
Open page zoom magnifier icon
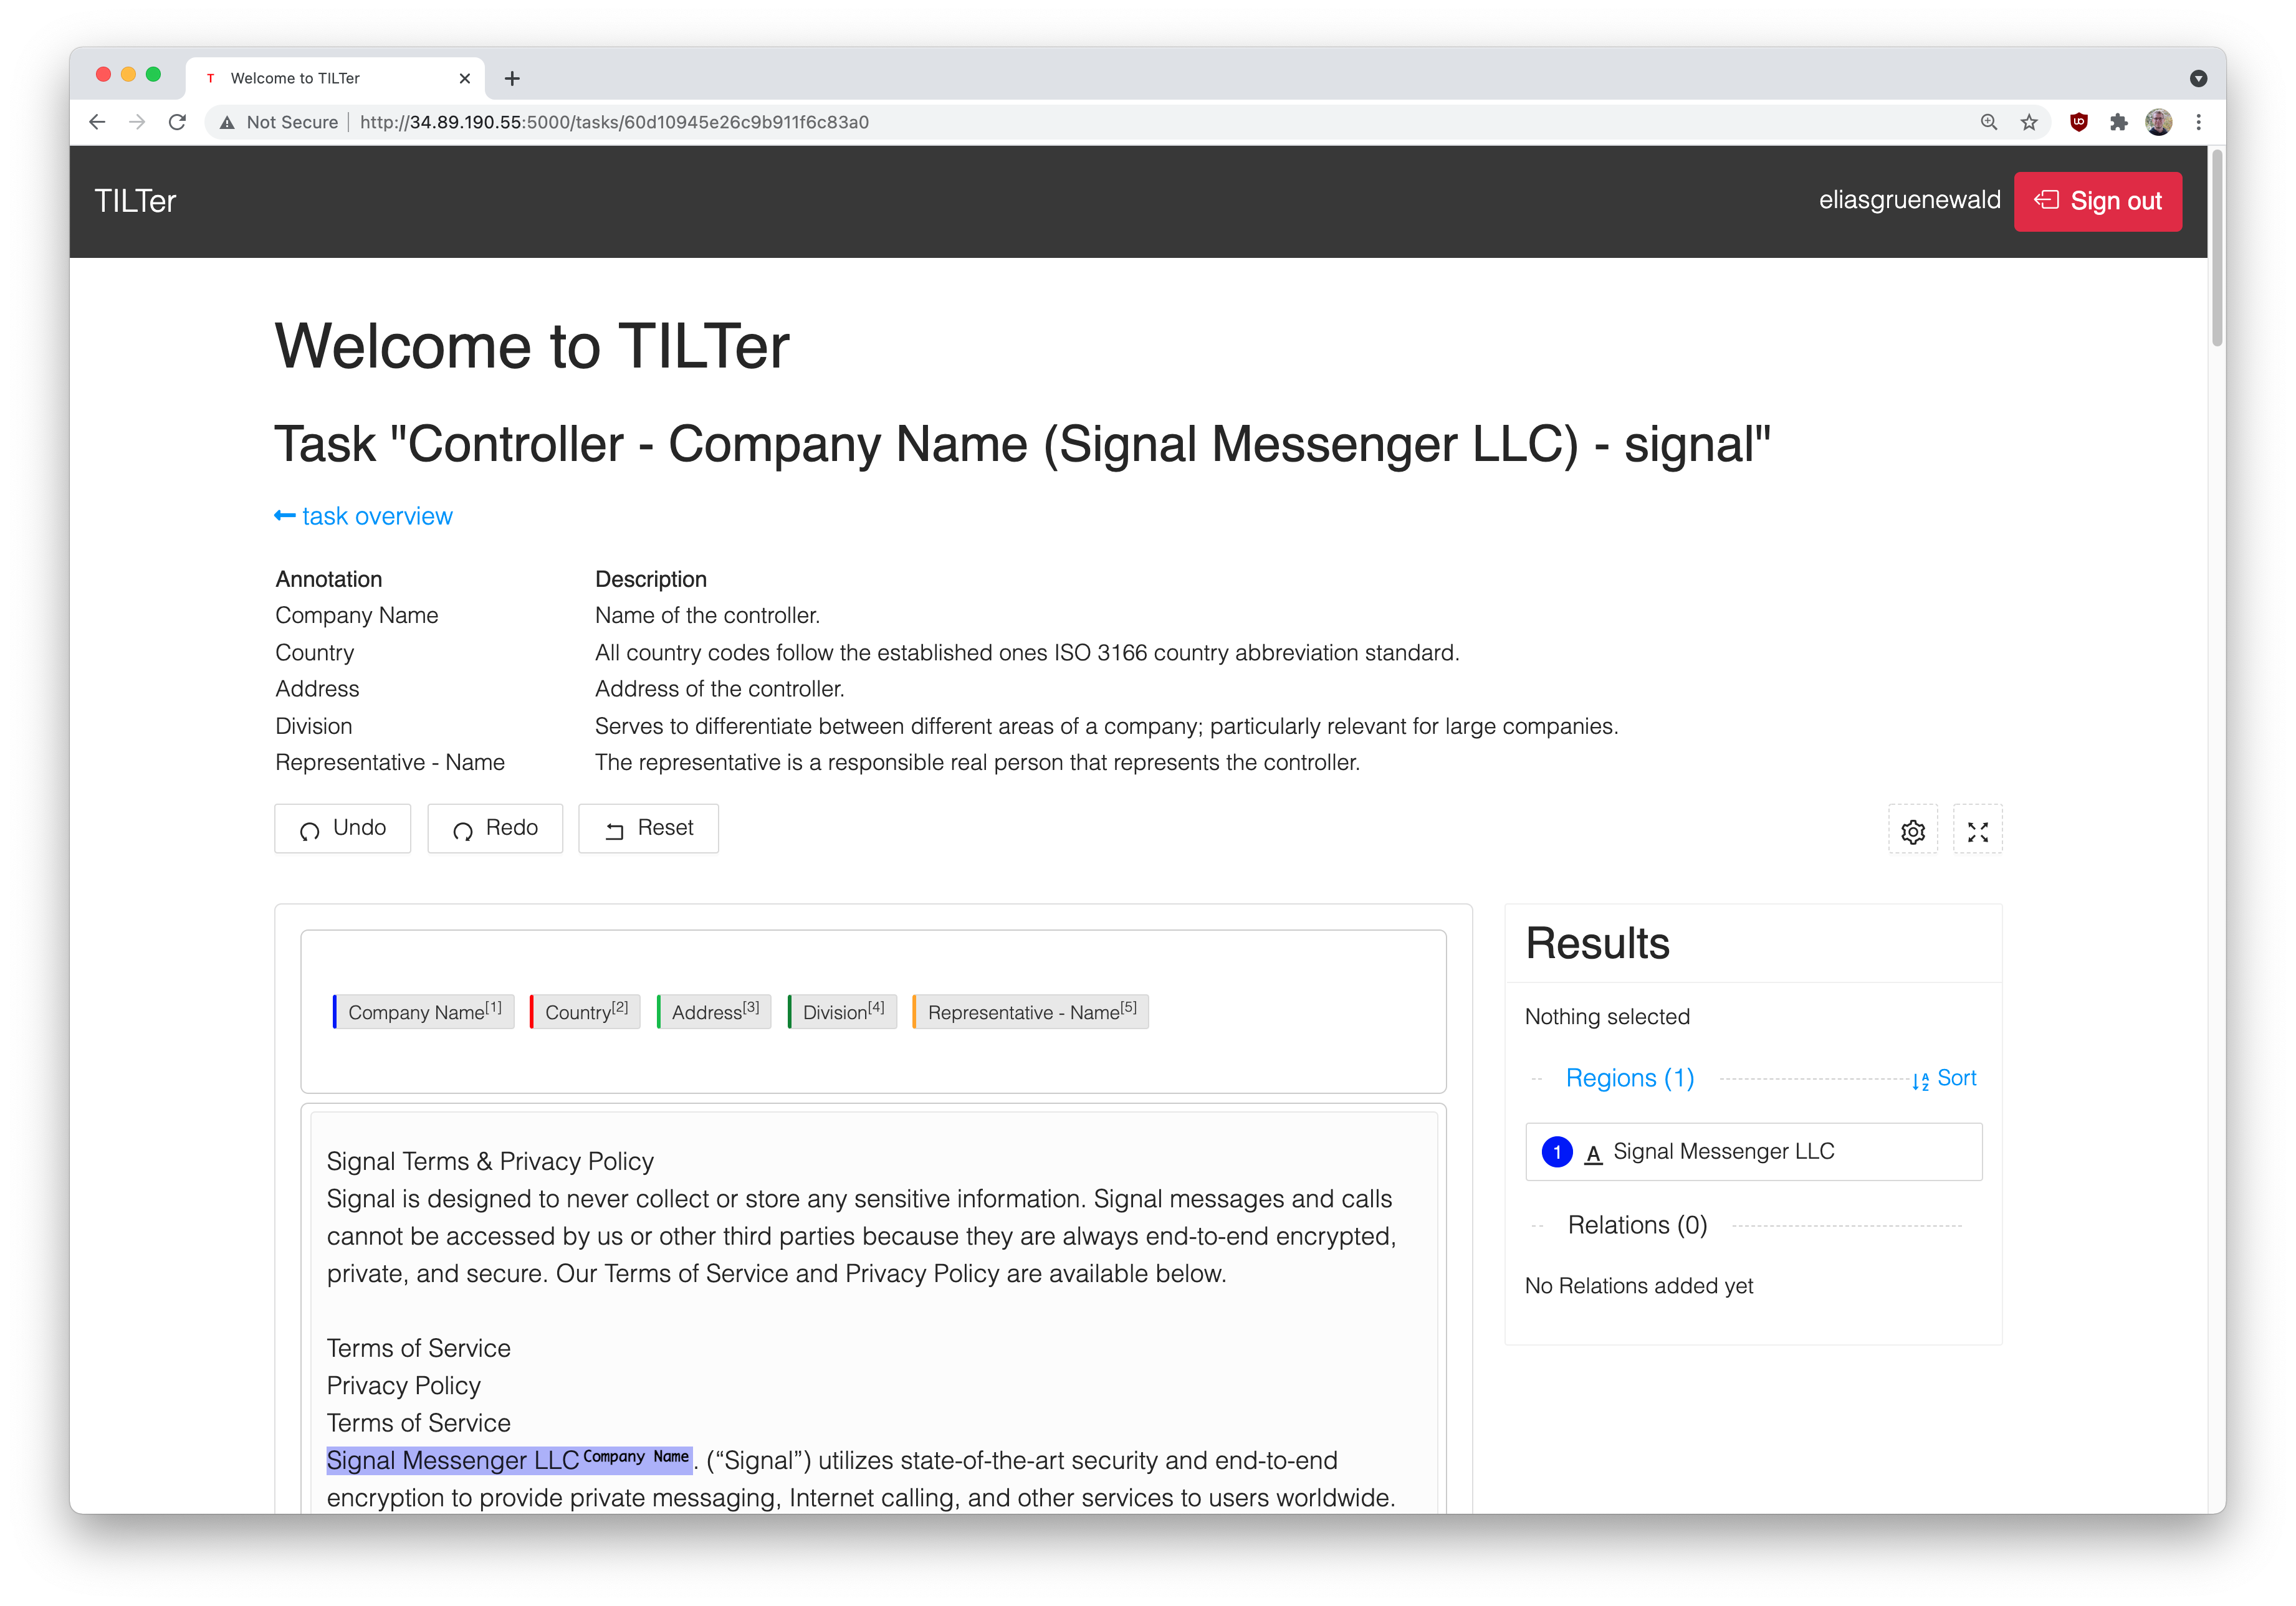pos(1988,122)
